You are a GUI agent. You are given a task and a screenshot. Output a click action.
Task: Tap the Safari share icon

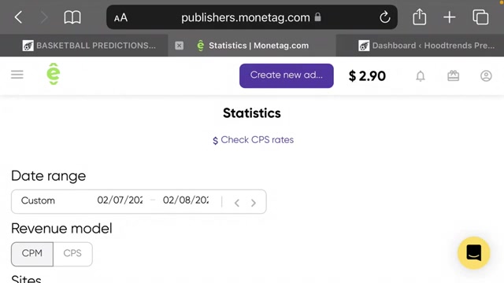420,17
